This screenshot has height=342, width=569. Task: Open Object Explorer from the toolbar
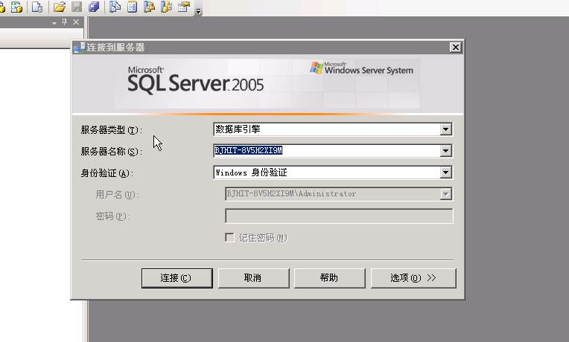[150, 7]
